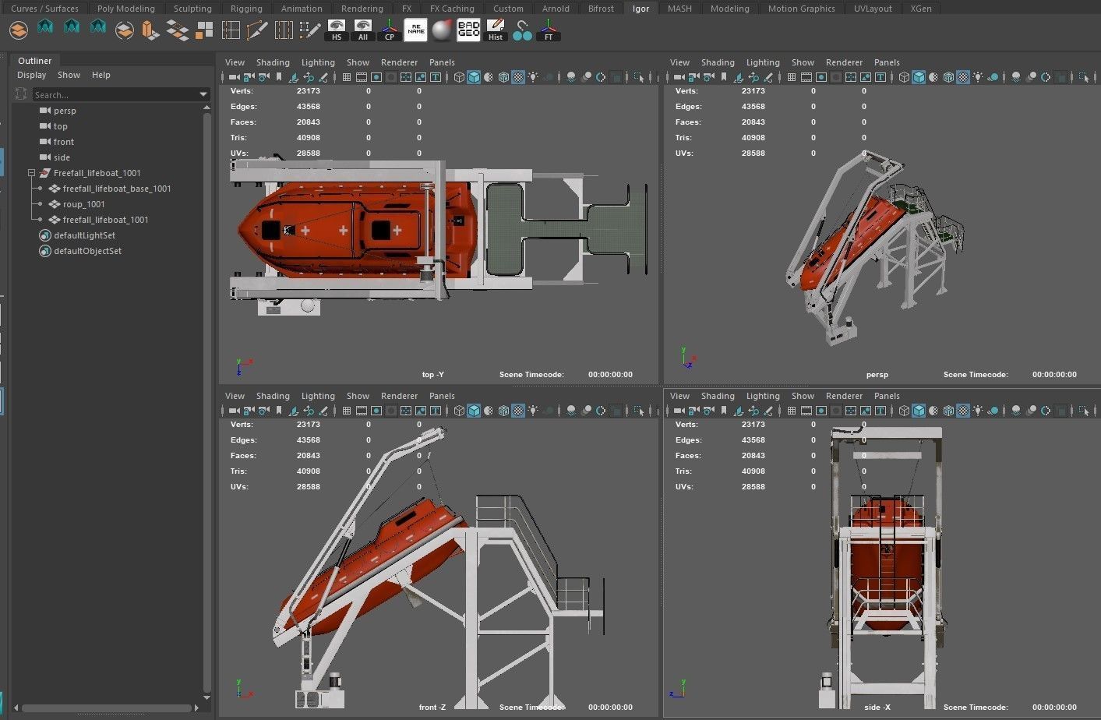Open Shading menu in top view panel
Viewport: 1101px width, 720px height.
coord(273,62)
